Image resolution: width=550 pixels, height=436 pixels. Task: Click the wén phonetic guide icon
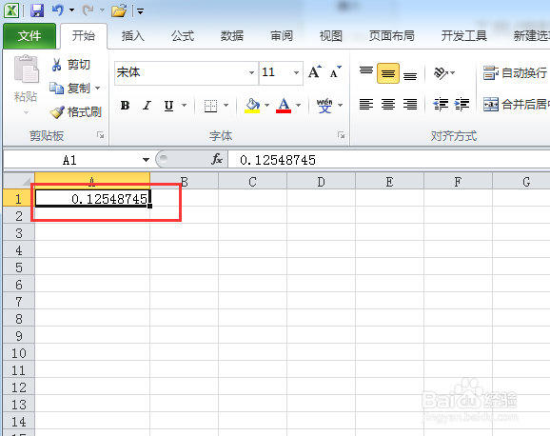(324, 106)
